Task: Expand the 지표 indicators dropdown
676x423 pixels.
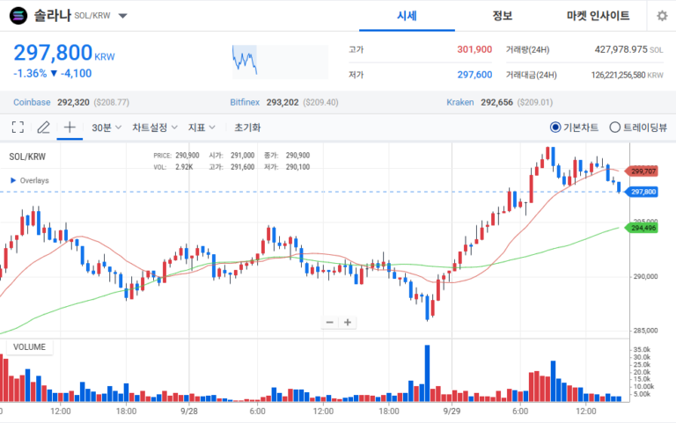Action: click(202, 128)
